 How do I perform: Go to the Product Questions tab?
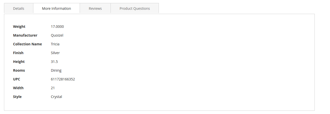coord(135,9)
